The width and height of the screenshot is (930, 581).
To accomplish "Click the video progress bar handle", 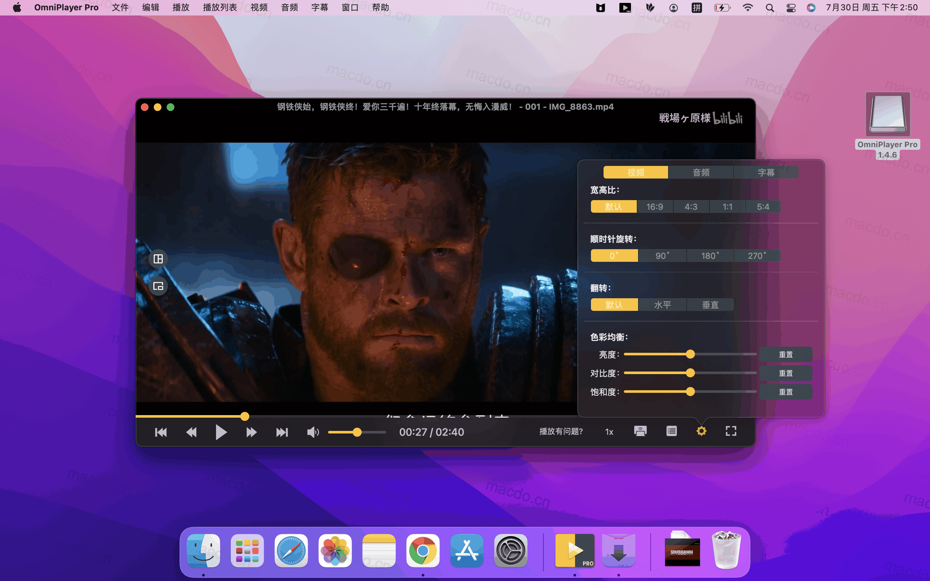I will pyautogui.click(x=245, y=416).
